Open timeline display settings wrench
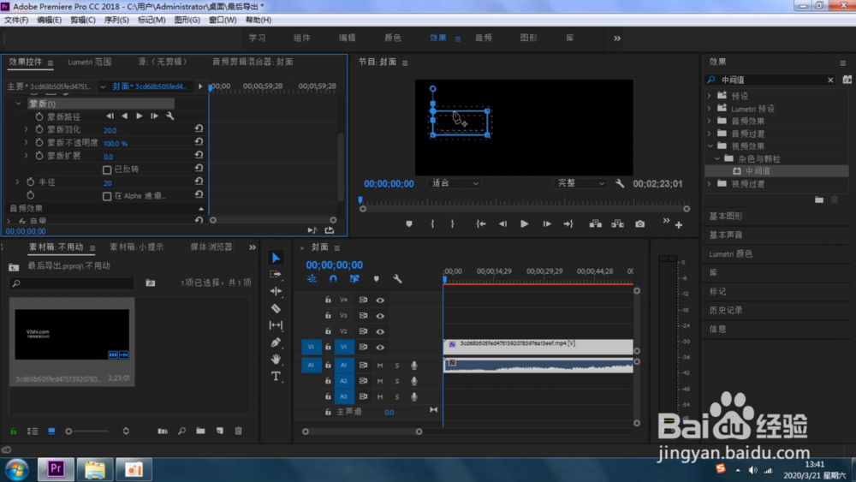 397,279
